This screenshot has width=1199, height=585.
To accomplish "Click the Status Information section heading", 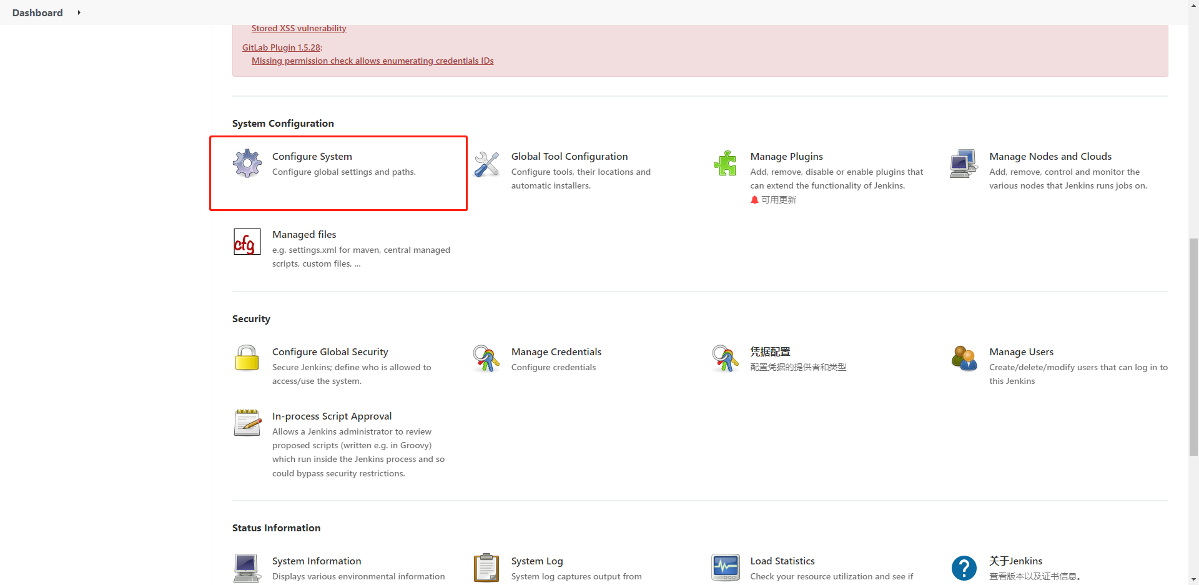I will [x=276, y=528].
